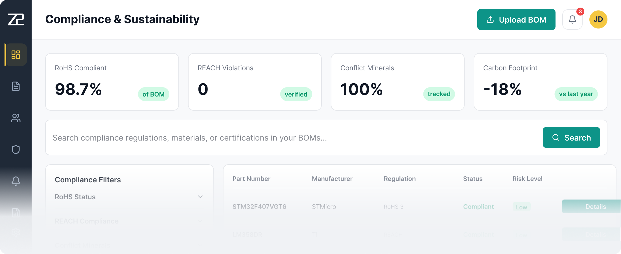Sort by Status column header
This screenshot has width=621, height=254.
click(x=473, y=179)
